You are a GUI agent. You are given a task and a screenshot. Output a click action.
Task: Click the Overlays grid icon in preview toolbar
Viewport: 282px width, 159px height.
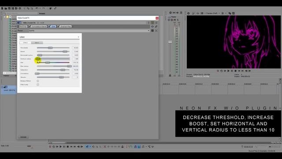[223, 13]
